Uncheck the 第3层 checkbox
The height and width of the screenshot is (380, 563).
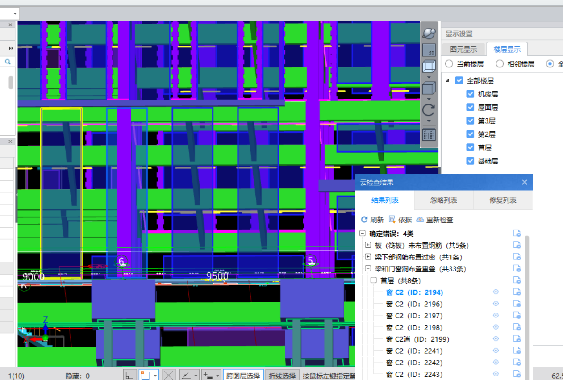(470, 121)
